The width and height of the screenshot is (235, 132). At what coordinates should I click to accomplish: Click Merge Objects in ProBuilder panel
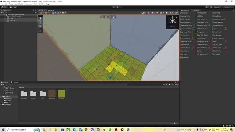[x=202, y=38]
